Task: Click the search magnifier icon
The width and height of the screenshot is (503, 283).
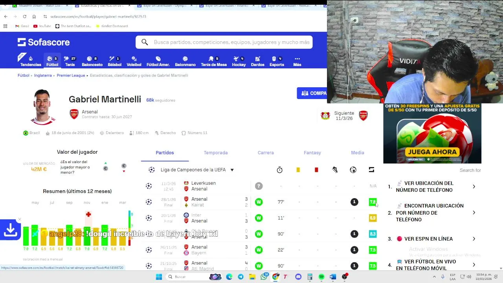Action: (x=145, y=42)
